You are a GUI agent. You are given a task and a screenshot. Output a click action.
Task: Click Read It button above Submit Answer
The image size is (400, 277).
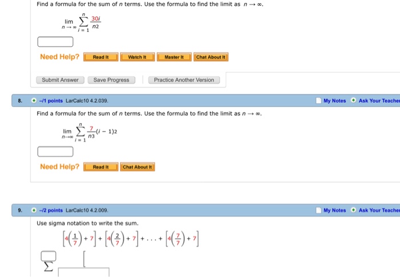101,57
